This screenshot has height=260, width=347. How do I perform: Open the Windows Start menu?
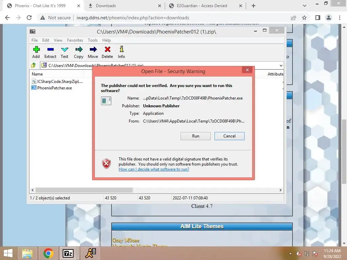[x=8, y=253]
